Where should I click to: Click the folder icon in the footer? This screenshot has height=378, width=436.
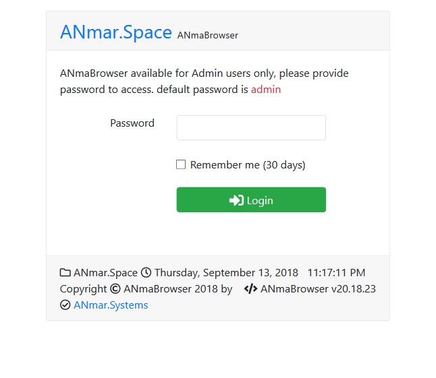click(x=65, y=273)
